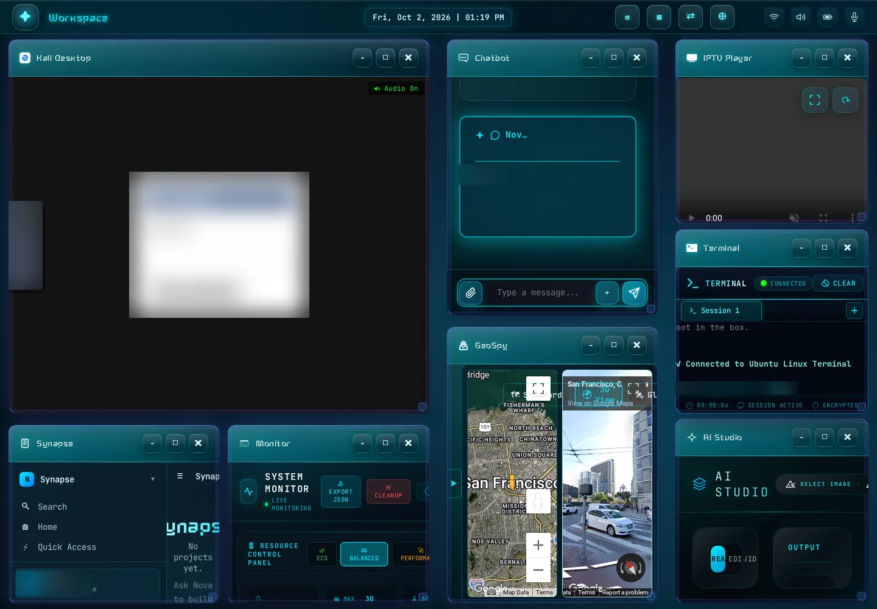This screenshot has width=877, height=609.
Task: Unmute the IPTV video player
Action: (x=794, y=217)
